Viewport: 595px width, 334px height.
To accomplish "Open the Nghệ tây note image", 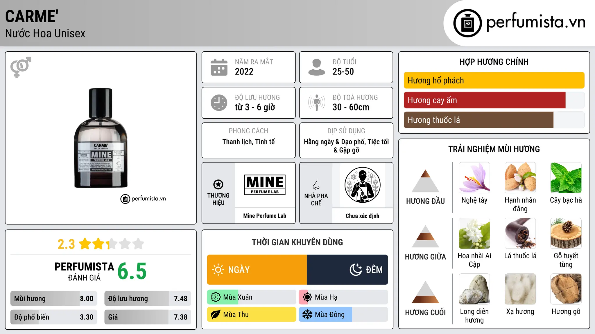I will click(x=474, y=178).
